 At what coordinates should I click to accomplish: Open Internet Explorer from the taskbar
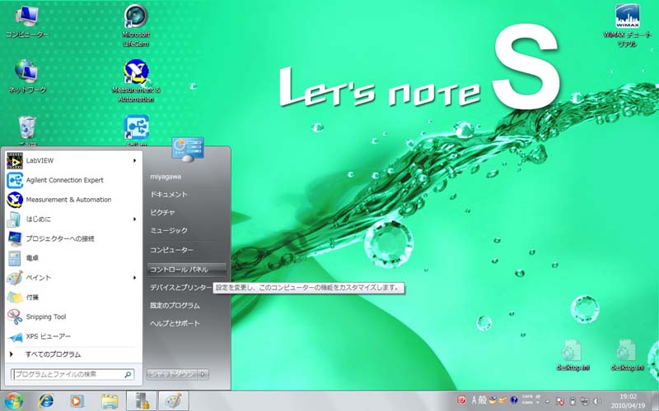[46, 401]
